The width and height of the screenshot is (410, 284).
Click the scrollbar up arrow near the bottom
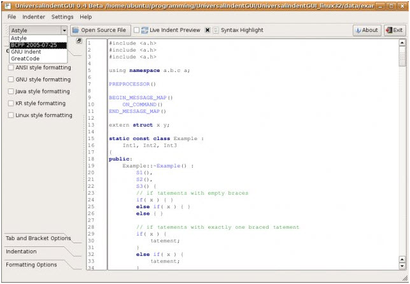coord(402,259)
